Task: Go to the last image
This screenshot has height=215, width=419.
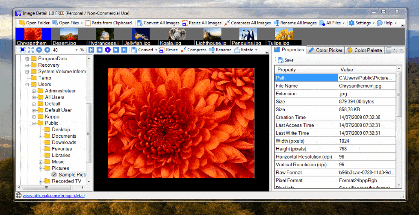Action: point(124,50)
